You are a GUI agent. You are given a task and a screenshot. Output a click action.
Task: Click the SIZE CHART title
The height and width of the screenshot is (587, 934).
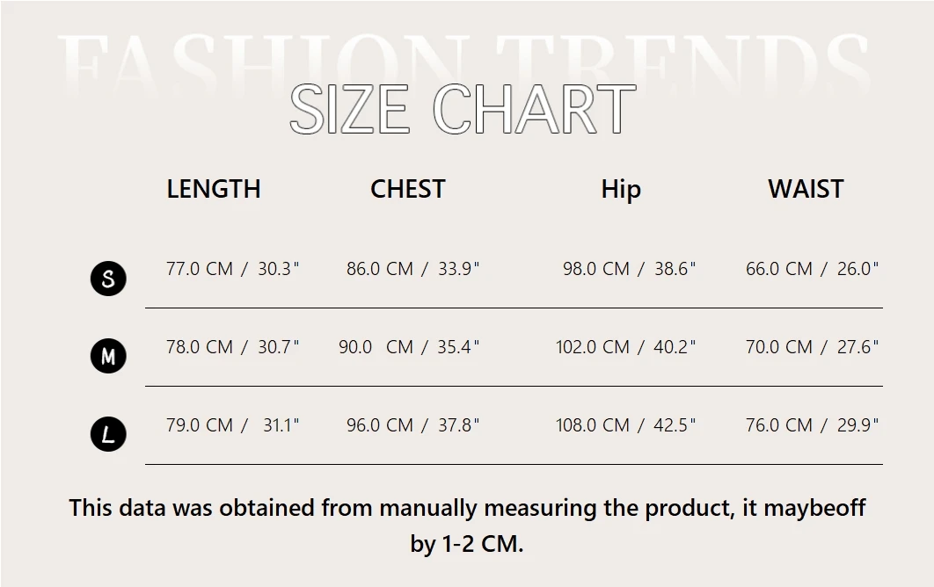(x=463, y=110)
